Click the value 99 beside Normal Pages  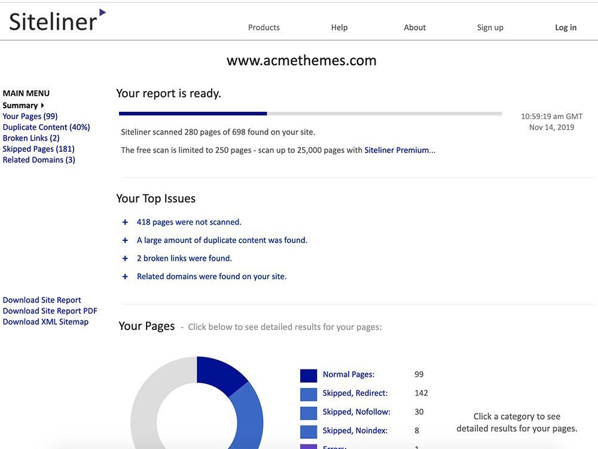point(419,374)
